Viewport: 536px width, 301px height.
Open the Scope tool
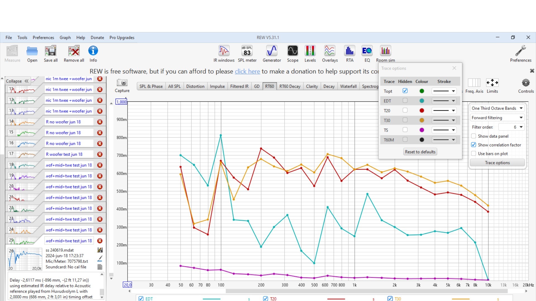[293, 54]
